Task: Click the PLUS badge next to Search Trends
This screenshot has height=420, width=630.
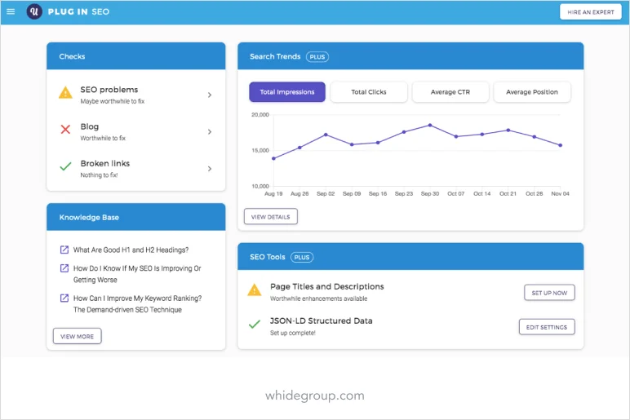Action: 317,57
